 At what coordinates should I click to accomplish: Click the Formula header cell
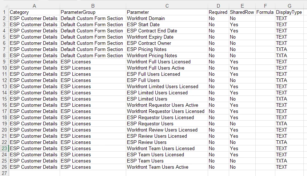265,12
